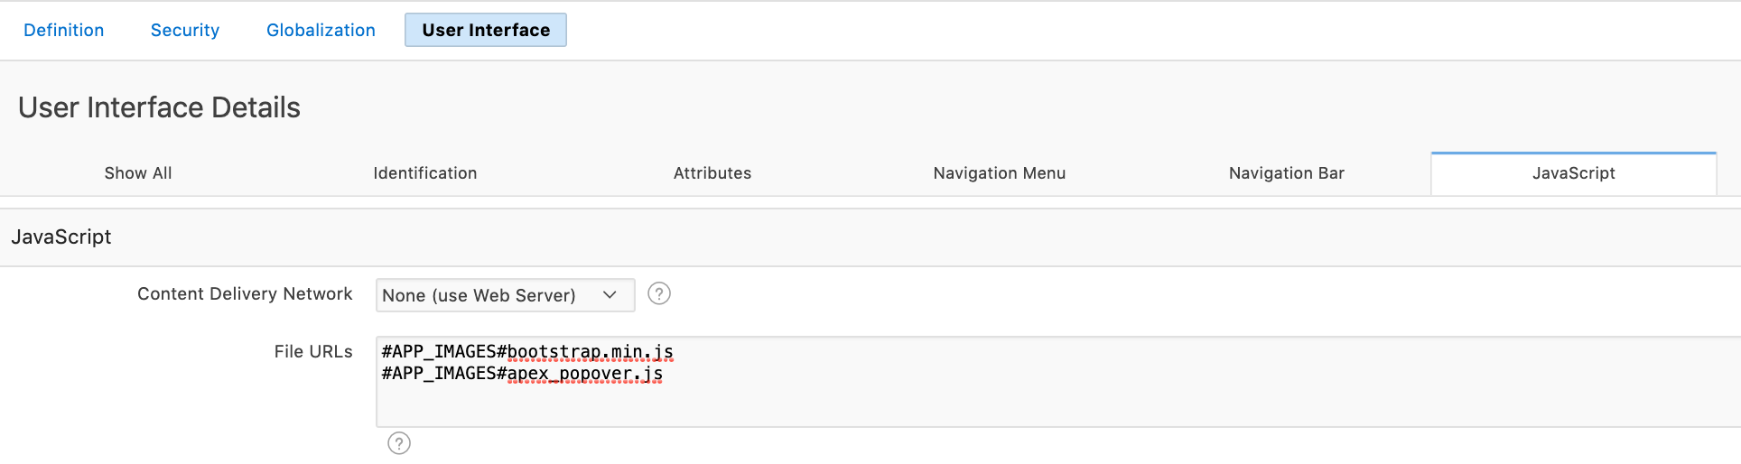Select the JavaScript section tab
1741x464 pixels.
tap(1574, 173)
